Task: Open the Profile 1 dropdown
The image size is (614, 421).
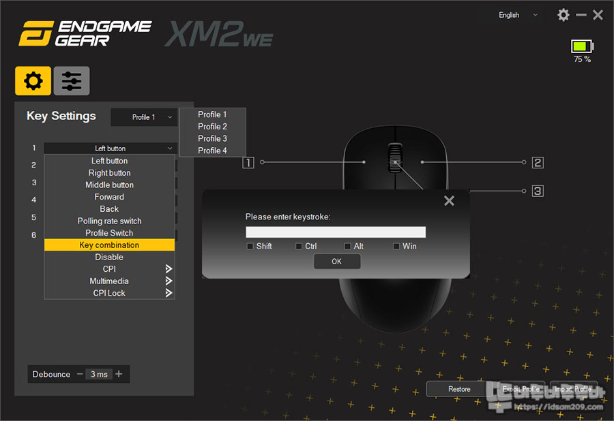Action: (144, 117)
